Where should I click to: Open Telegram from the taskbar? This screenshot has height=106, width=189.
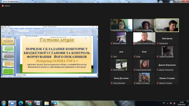pos(55,103)
